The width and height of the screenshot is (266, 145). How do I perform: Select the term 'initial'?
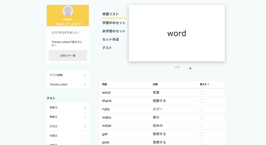106,126
